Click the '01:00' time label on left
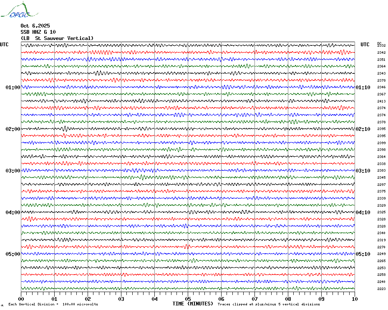Screen dimensions: 388x310 pyautogui.click(x=13, y=87)
